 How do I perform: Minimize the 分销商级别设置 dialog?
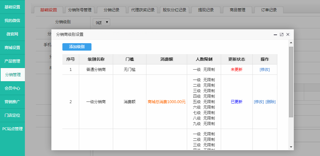(275, 34)
